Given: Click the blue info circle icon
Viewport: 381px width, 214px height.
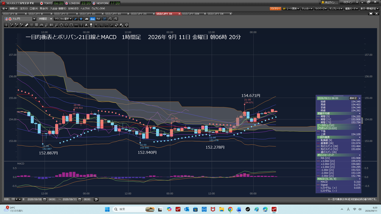Looking at the screenshot, I should pyautogui.click(x=81, y=19).
